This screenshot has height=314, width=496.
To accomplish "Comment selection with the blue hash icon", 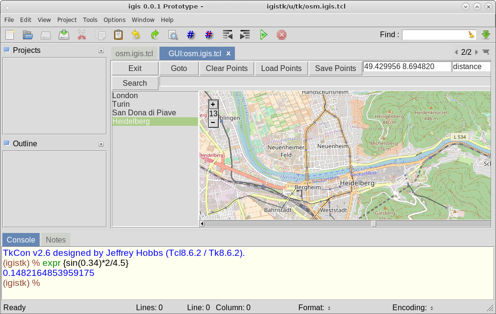I will pos(190,35).
